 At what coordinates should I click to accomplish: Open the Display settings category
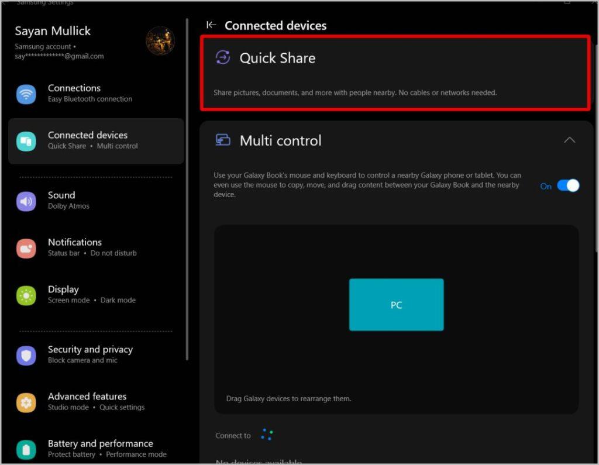coord(96,295)
